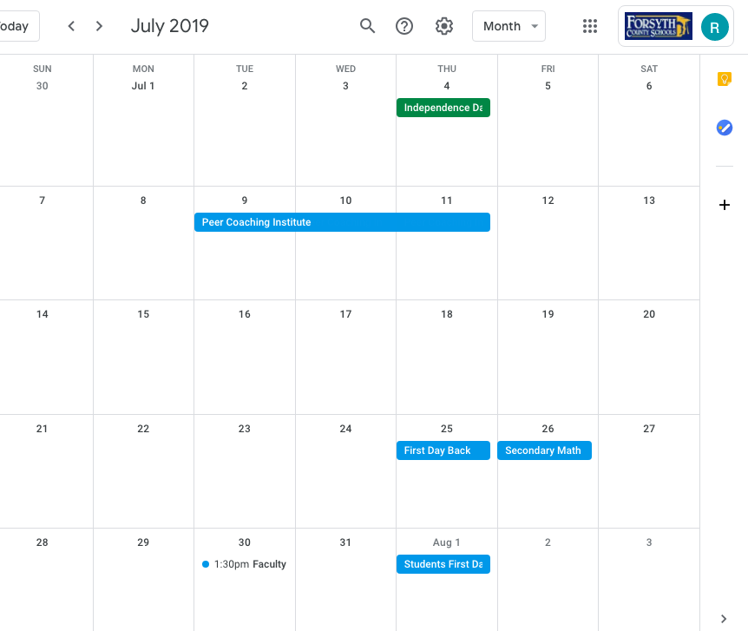
Task: Open the Support help icon
Action: coord(404,26)
